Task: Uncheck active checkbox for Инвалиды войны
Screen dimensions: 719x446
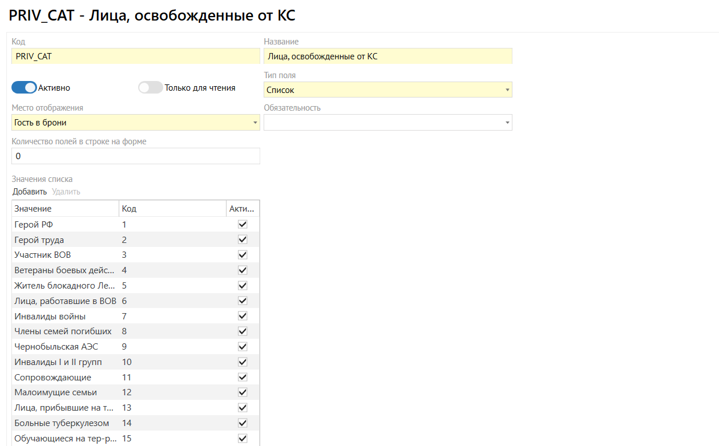Action: (243, 316)
